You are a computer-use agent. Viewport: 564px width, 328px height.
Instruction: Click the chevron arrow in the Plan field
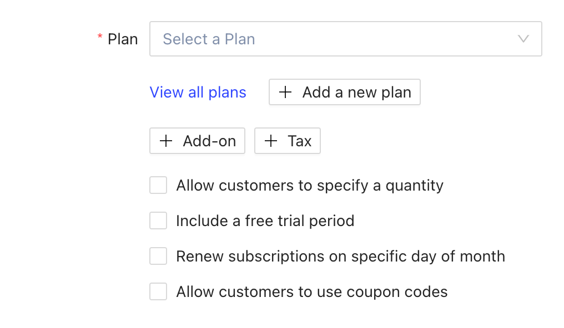pyautogui.click(x=523, y=39)
